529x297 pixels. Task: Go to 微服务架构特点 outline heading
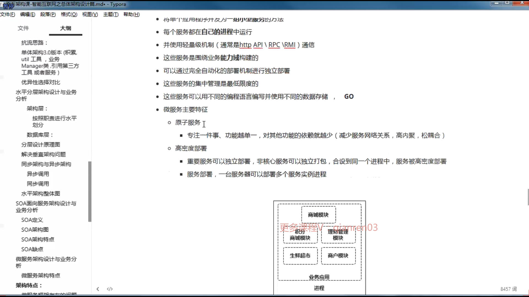point(41,275)
